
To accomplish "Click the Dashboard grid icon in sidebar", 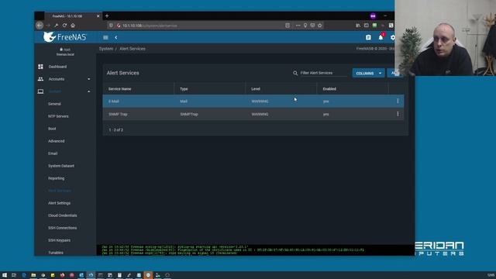I will click(40, 67).
